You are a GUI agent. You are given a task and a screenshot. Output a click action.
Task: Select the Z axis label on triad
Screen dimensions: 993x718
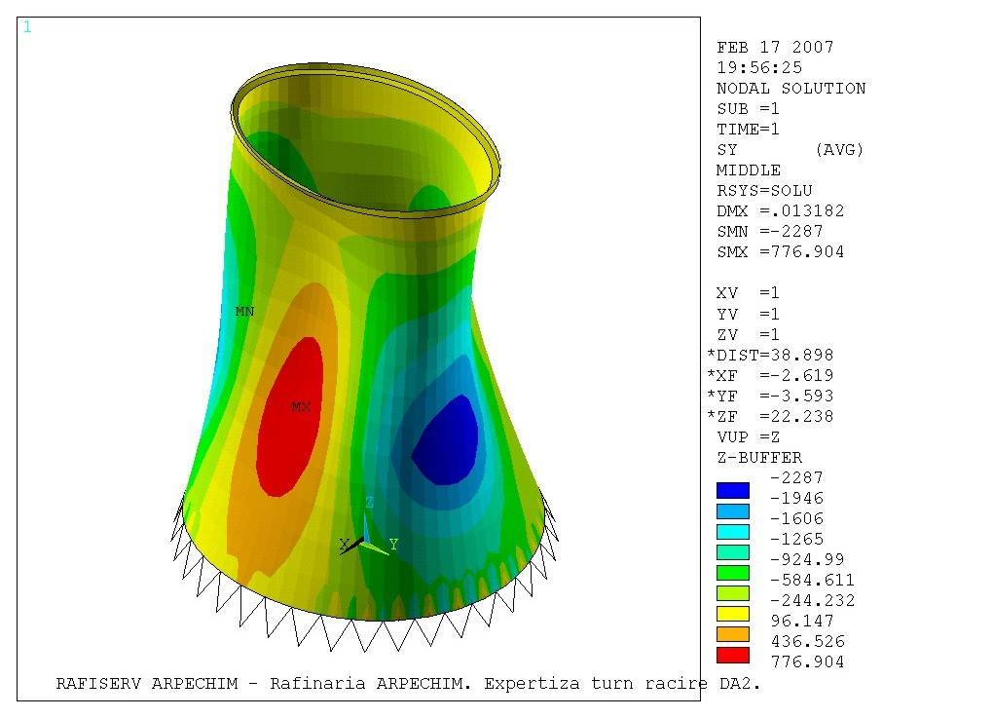369,502
